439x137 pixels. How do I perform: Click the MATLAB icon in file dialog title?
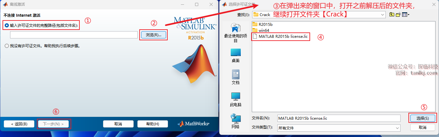point(224,4)
